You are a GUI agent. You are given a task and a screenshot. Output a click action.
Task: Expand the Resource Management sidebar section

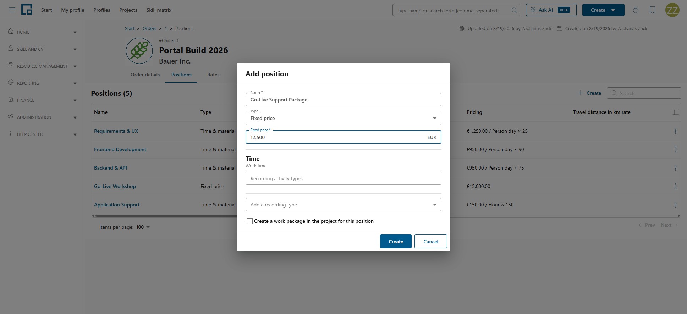[x=43, y=66]
